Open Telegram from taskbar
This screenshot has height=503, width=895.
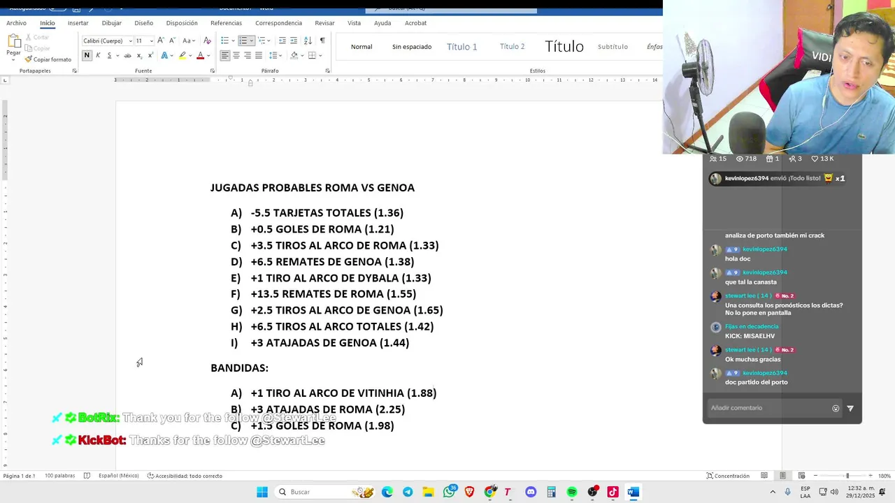click(408, 492)
